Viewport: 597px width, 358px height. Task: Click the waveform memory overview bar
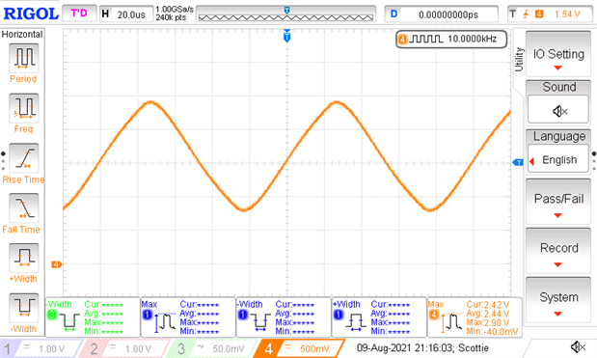(285, 14)
